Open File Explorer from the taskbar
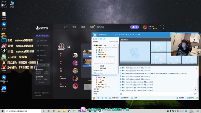Screen dimensions: 201x113 59,111
